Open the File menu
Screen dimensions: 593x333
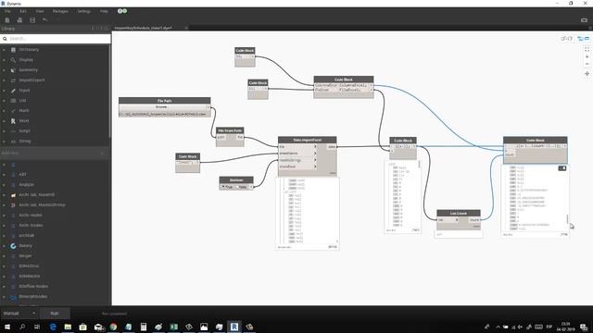(7, 11)
